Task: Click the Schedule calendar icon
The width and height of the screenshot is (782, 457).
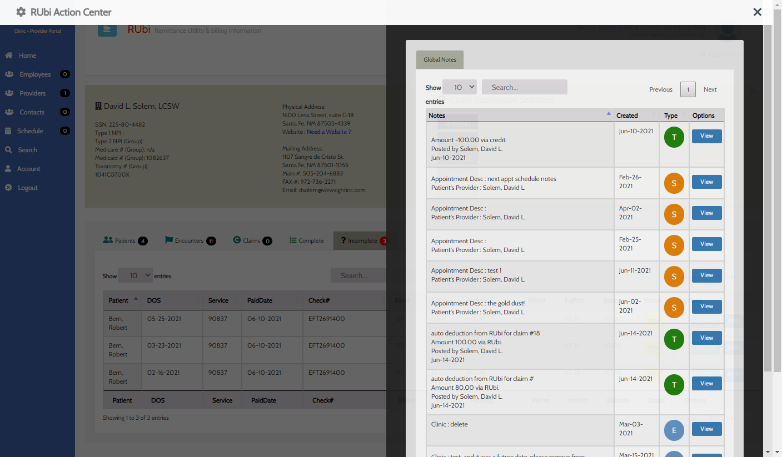Action: pos(8,131)
